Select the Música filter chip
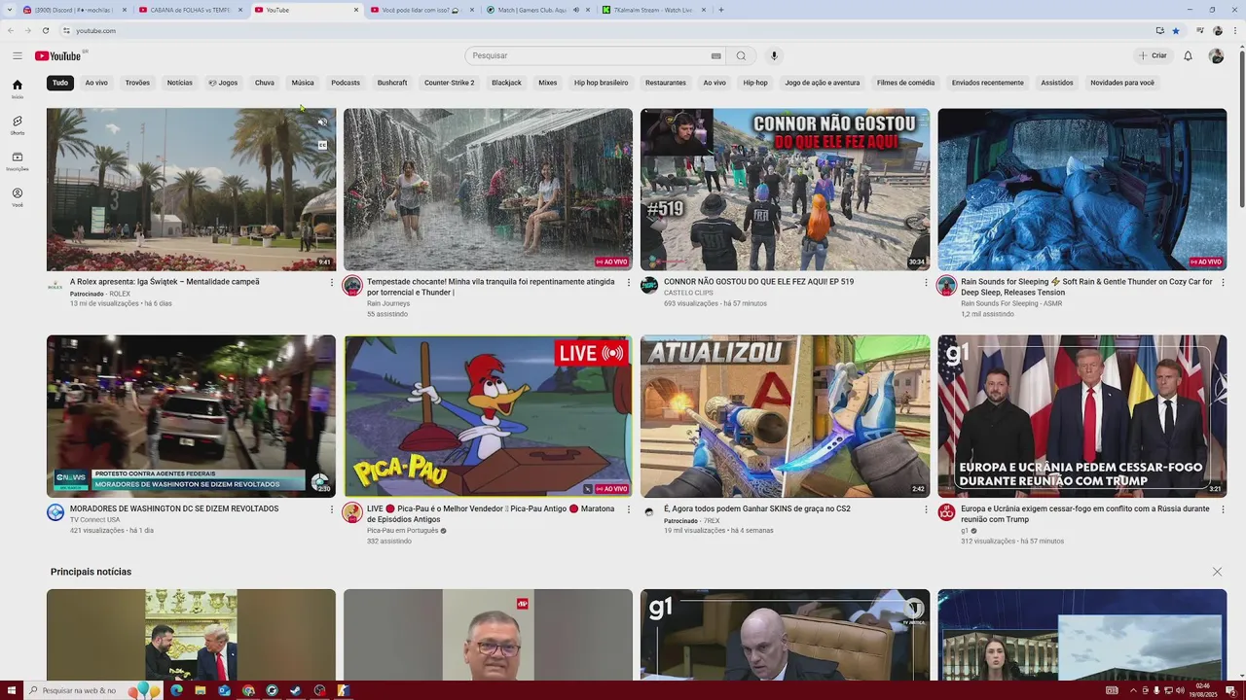Screen dimensions: 1246x700 303,83
